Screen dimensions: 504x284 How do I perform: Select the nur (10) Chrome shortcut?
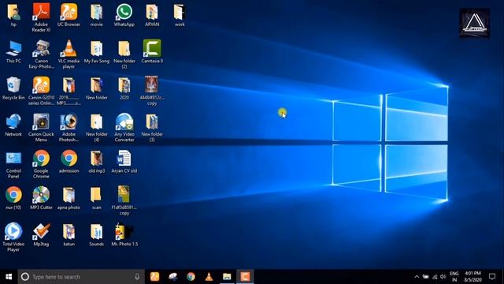pyautogui.click(x=13, y=198)
